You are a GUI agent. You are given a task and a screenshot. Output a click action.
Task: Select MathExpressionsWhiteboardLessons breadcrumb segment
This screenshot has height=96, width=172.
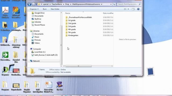point(86,4)
